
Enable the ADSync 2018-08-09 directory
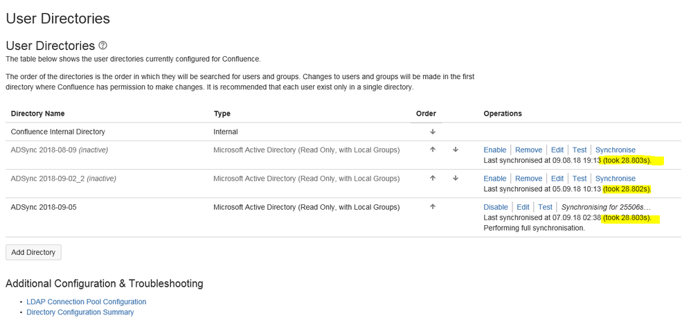(x=495, y=150)
